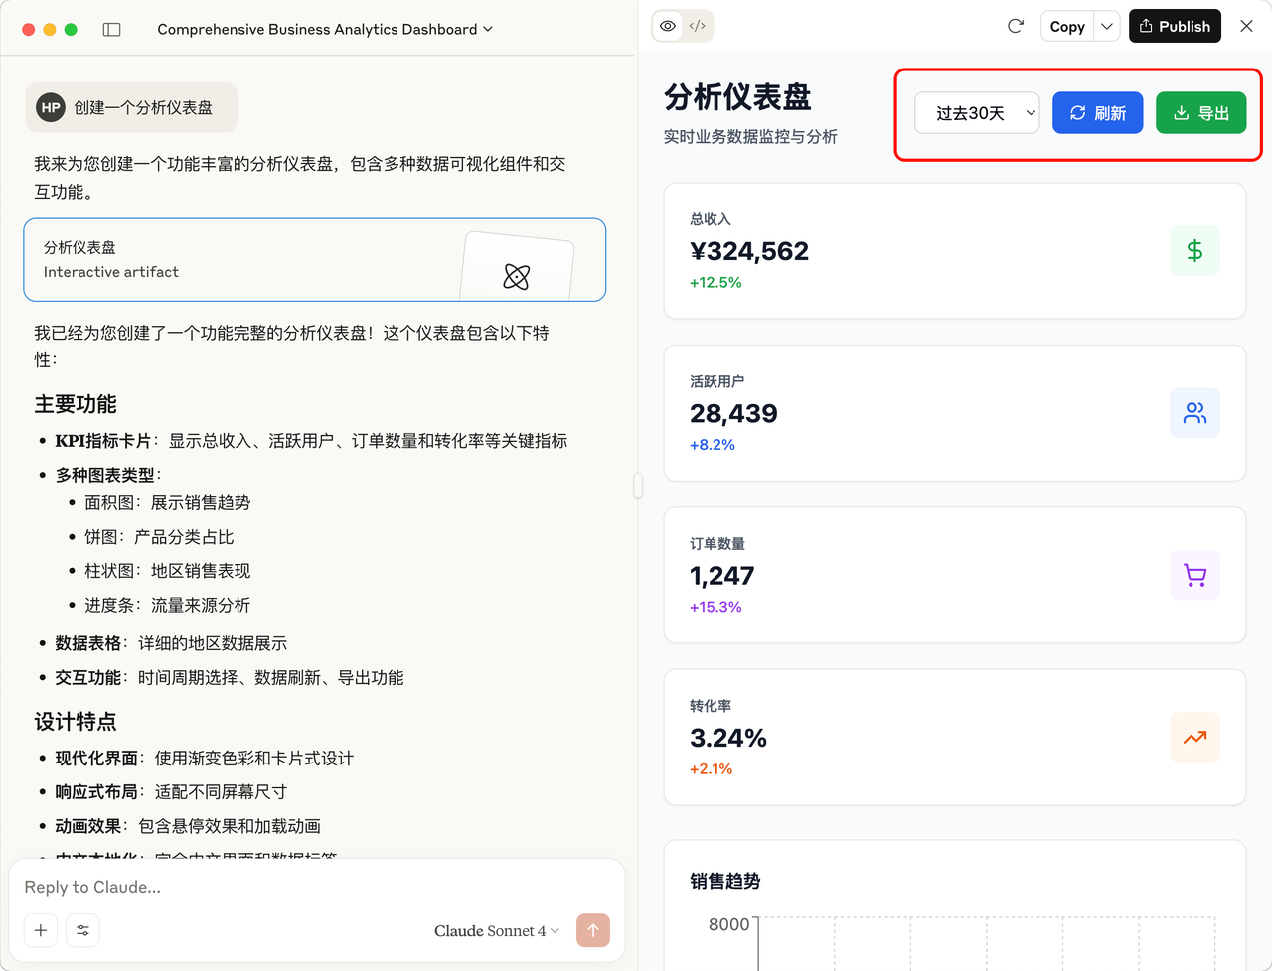Click the green 导出 button
Screen dimensions: 1272x971
1201,113
